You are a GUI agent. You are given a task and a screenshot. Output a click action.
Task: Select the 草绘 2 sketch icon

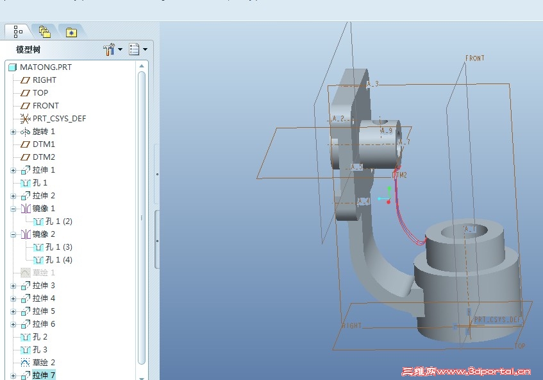click(x=25, y=363)
